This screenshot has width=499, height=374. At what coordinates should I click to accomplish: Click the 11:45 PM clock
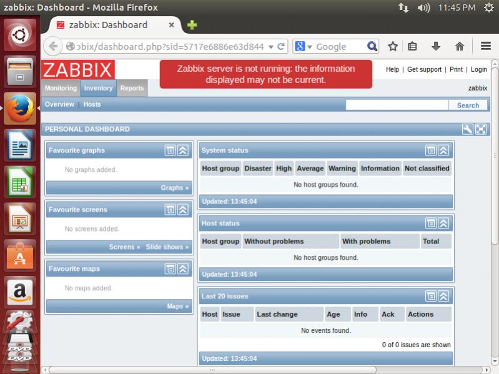tap(457, 7)
